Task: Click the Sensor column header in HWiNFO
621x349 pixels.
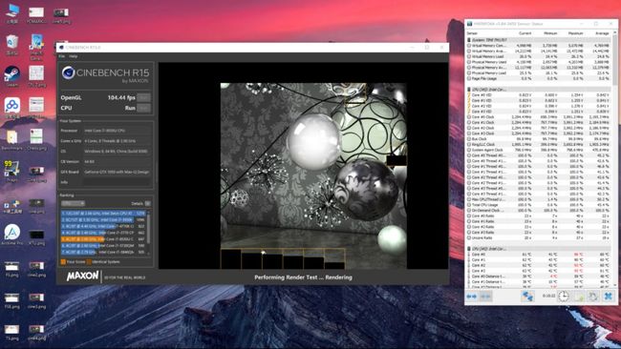Action: point(472,33)
